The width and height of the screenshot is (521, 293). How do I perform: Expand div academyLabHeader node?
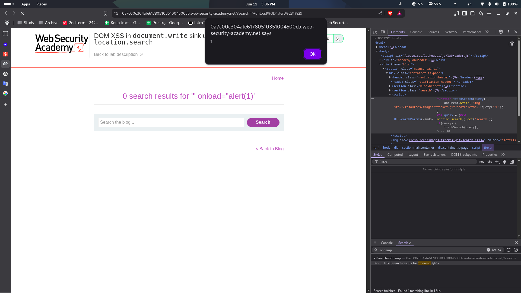coord(380,60)
